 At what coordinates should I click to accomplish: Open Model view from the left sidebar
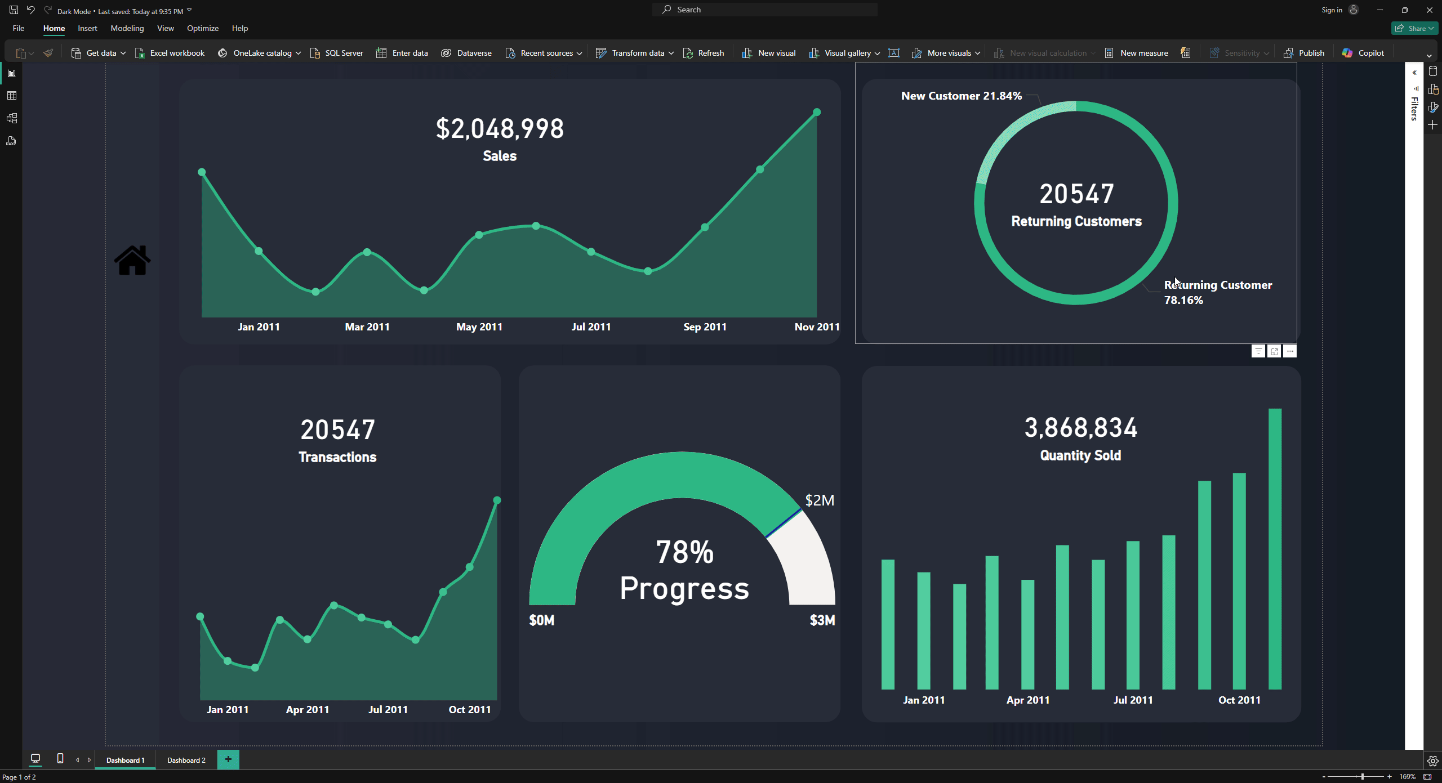[x=11, y=118]
